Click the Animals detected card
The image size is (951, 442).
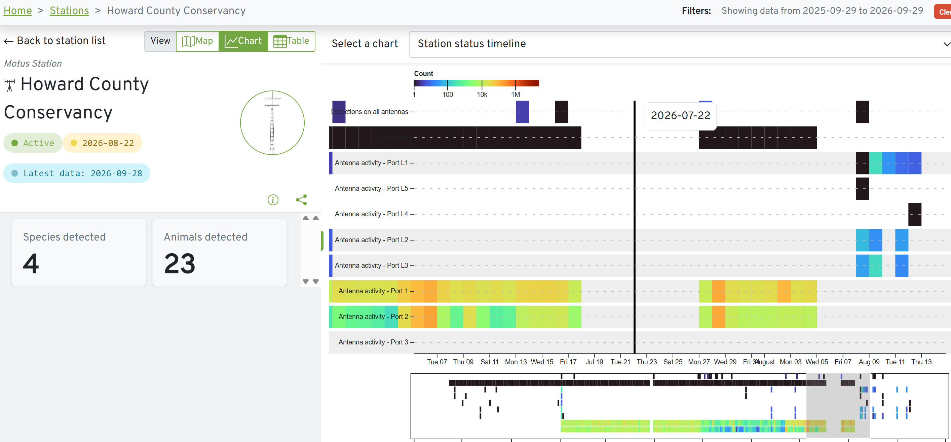[220, 253]
